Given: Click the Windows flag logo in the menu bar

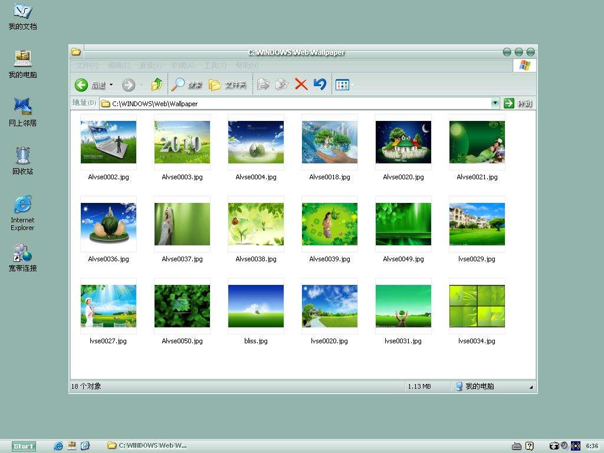Looking at the screenshot, I should pyautogui.click(x=524, y=65).
